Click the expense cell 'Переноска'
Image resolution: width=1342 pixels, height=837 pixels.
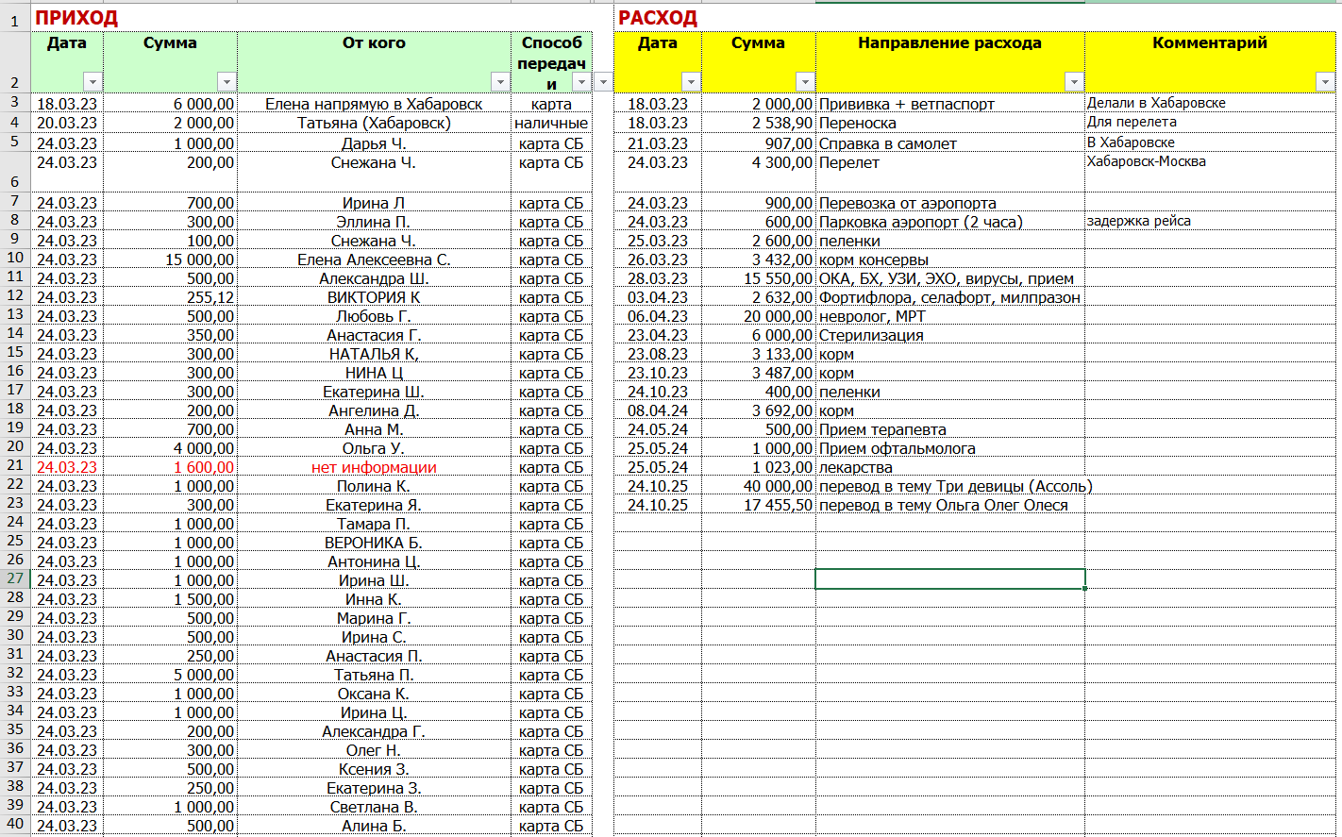click(x=950, y=123)
